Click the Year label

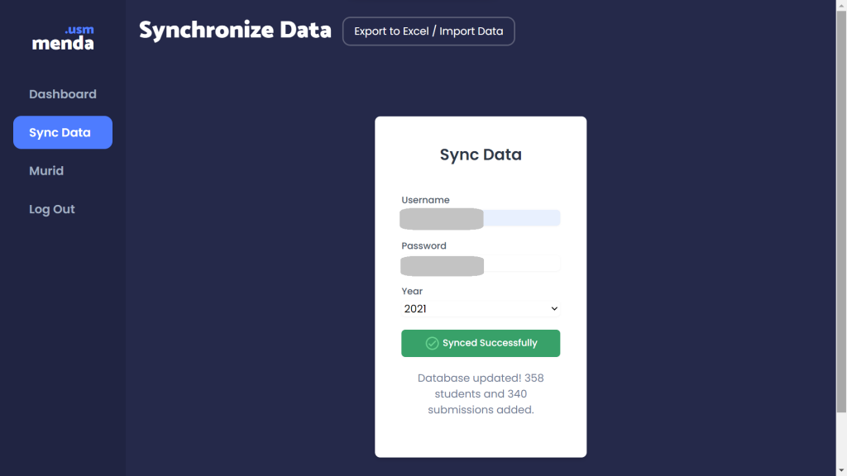(412, 291)
